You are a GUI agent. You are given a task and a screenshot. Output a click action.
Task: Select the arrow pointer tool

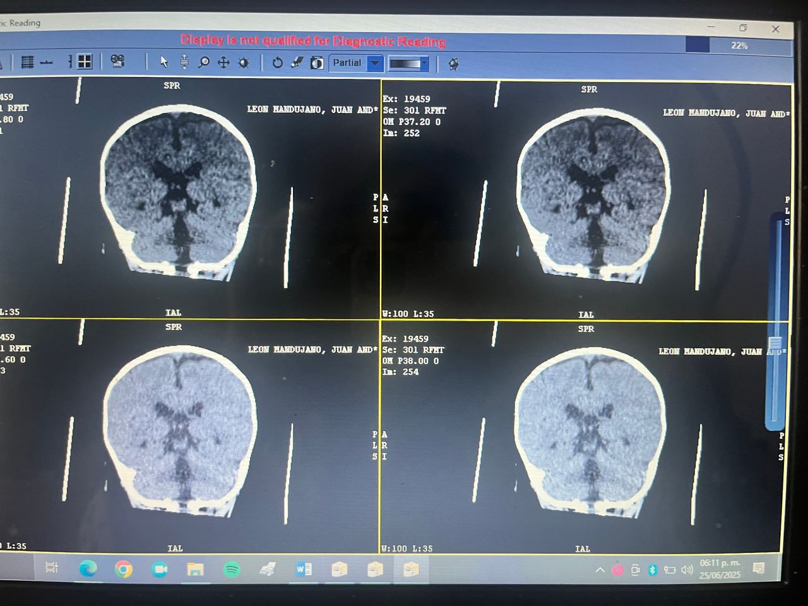click(x=164, y=62)
